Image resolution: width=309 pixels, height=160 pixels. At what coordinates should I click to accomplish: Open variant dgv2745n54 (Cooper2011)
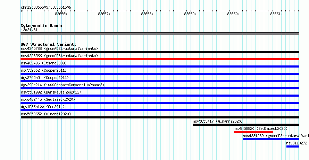click(45, 78)
